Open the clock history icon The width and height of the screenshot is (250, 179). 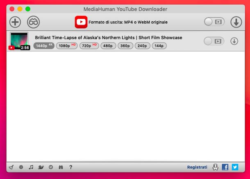pos(51,167)
